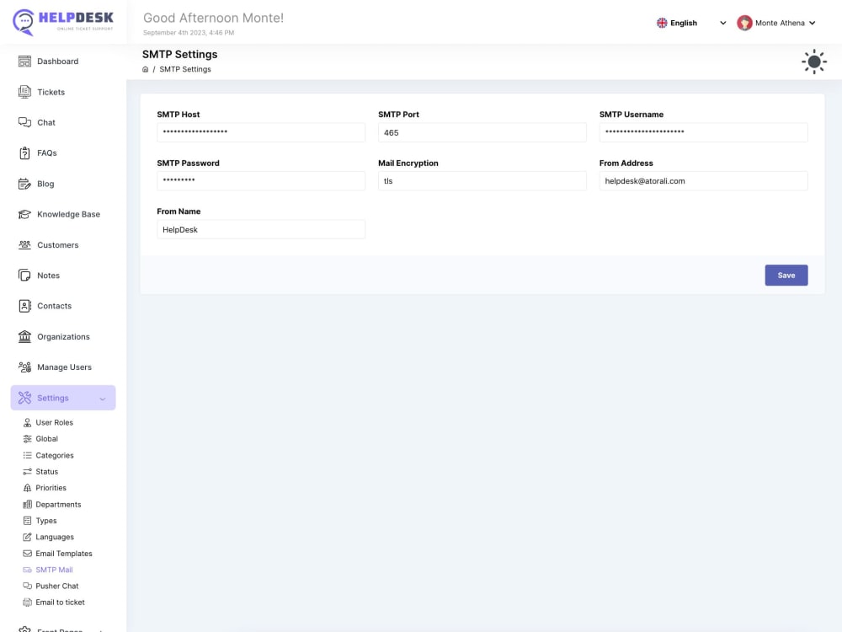Viewport: 842px width, 632px height.
Task: Click the SMTP Settings breadcrumb text
Action: 185,69
